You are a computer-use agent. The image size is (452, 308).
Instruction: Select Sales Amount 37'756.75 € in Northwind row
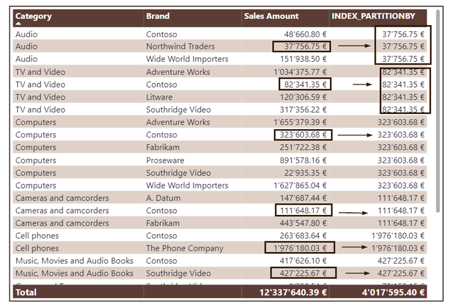pos(302,46)
